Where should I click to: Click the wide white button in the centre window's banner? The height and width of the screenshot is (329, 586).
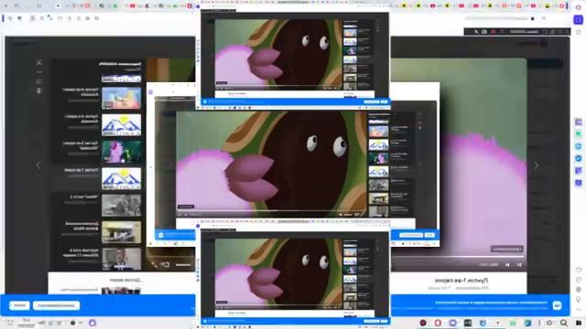click(x=411, y=235)
